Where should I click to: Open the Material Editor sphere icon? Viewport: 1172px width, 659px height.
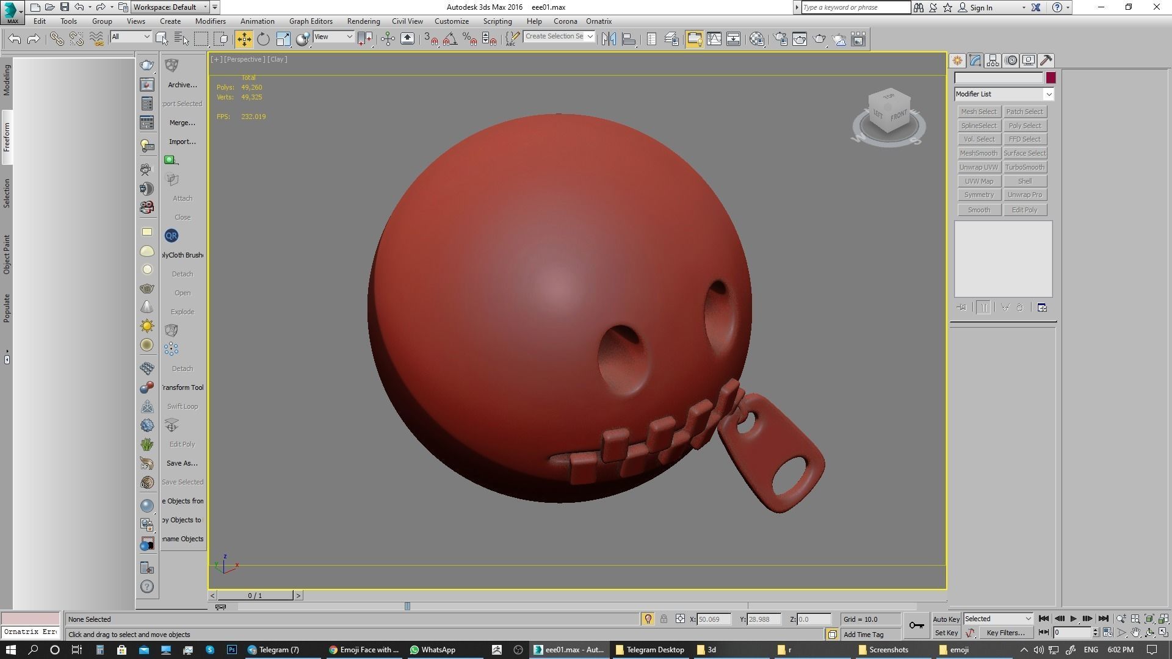tap(757, 39)
